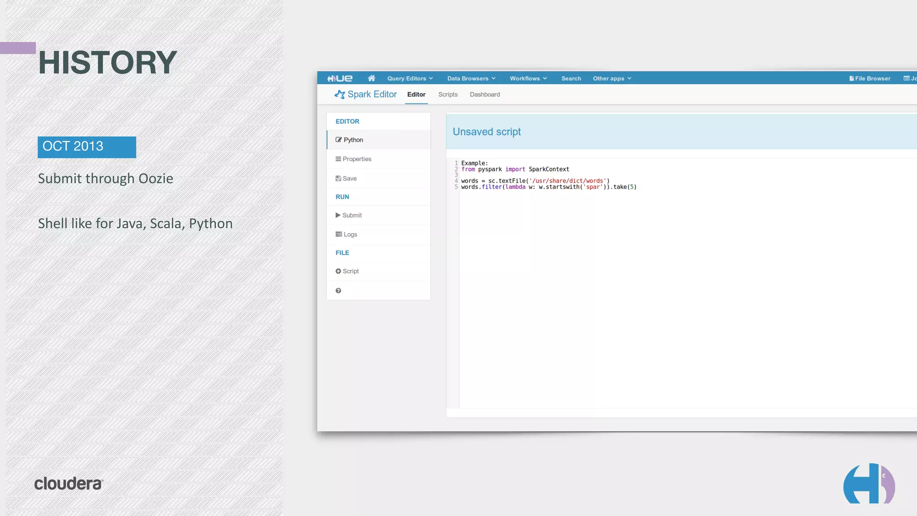Click the RUN section header
917x516 pixels.
click(x=342, y=197)
